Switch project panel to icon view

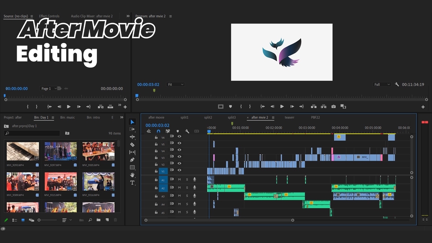(x=23, y=220)
